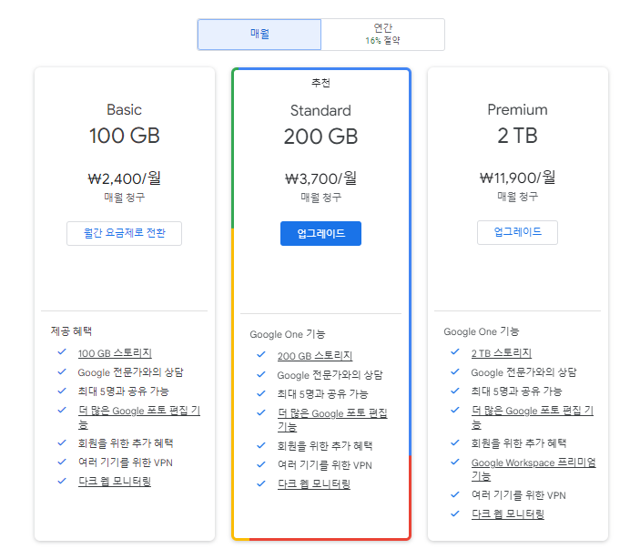Click checkmark beside Premium's 포토 편집 기능
The image size is (640, 549).
tap(455, 411)
